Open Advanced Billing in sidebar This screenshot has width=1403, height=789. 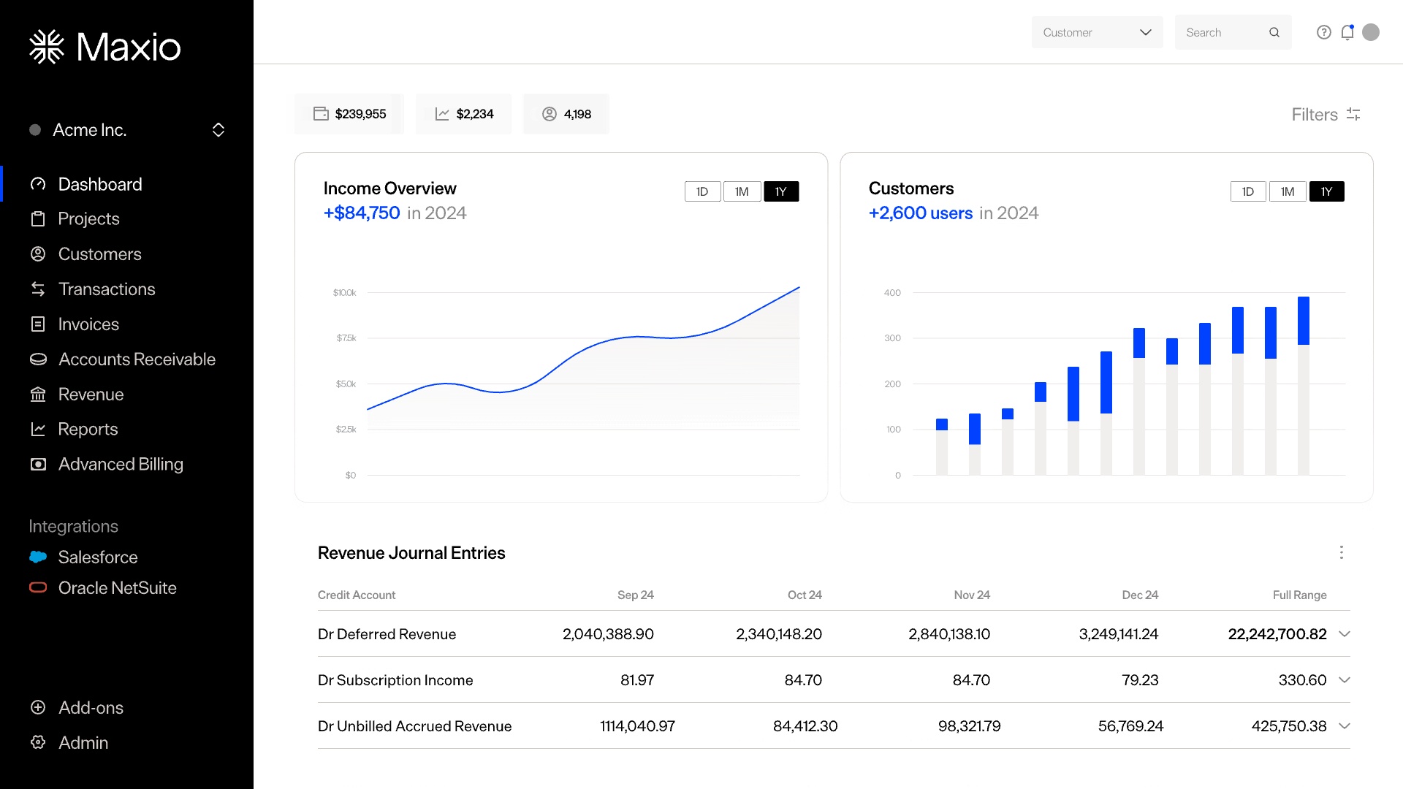coord(121,465)
